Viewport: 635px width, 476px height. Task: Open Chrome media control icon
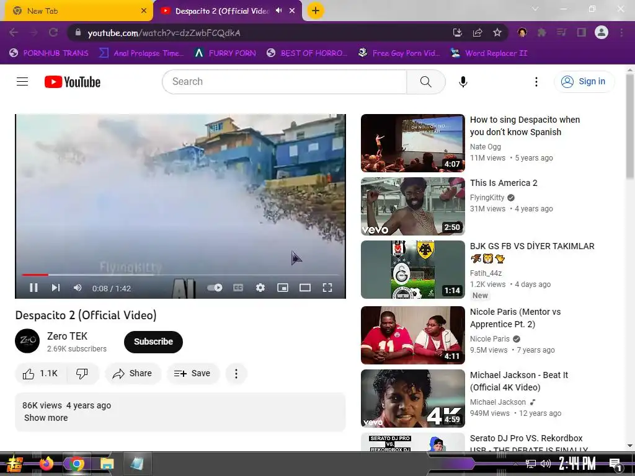tap(561, 32)
